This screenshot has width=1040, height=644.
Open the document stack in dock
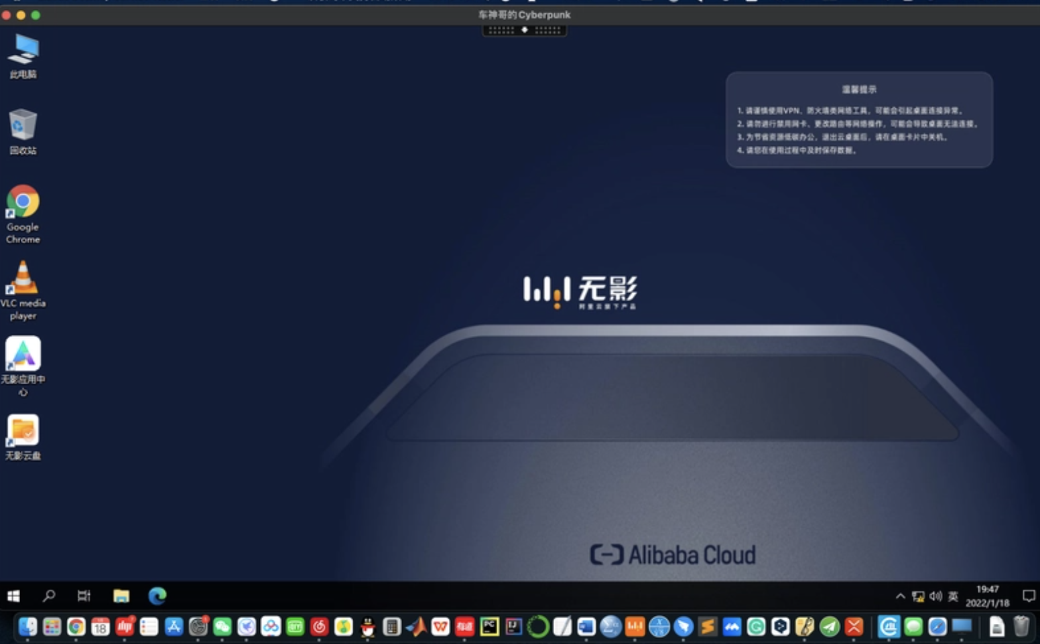[x=997, y=627]
